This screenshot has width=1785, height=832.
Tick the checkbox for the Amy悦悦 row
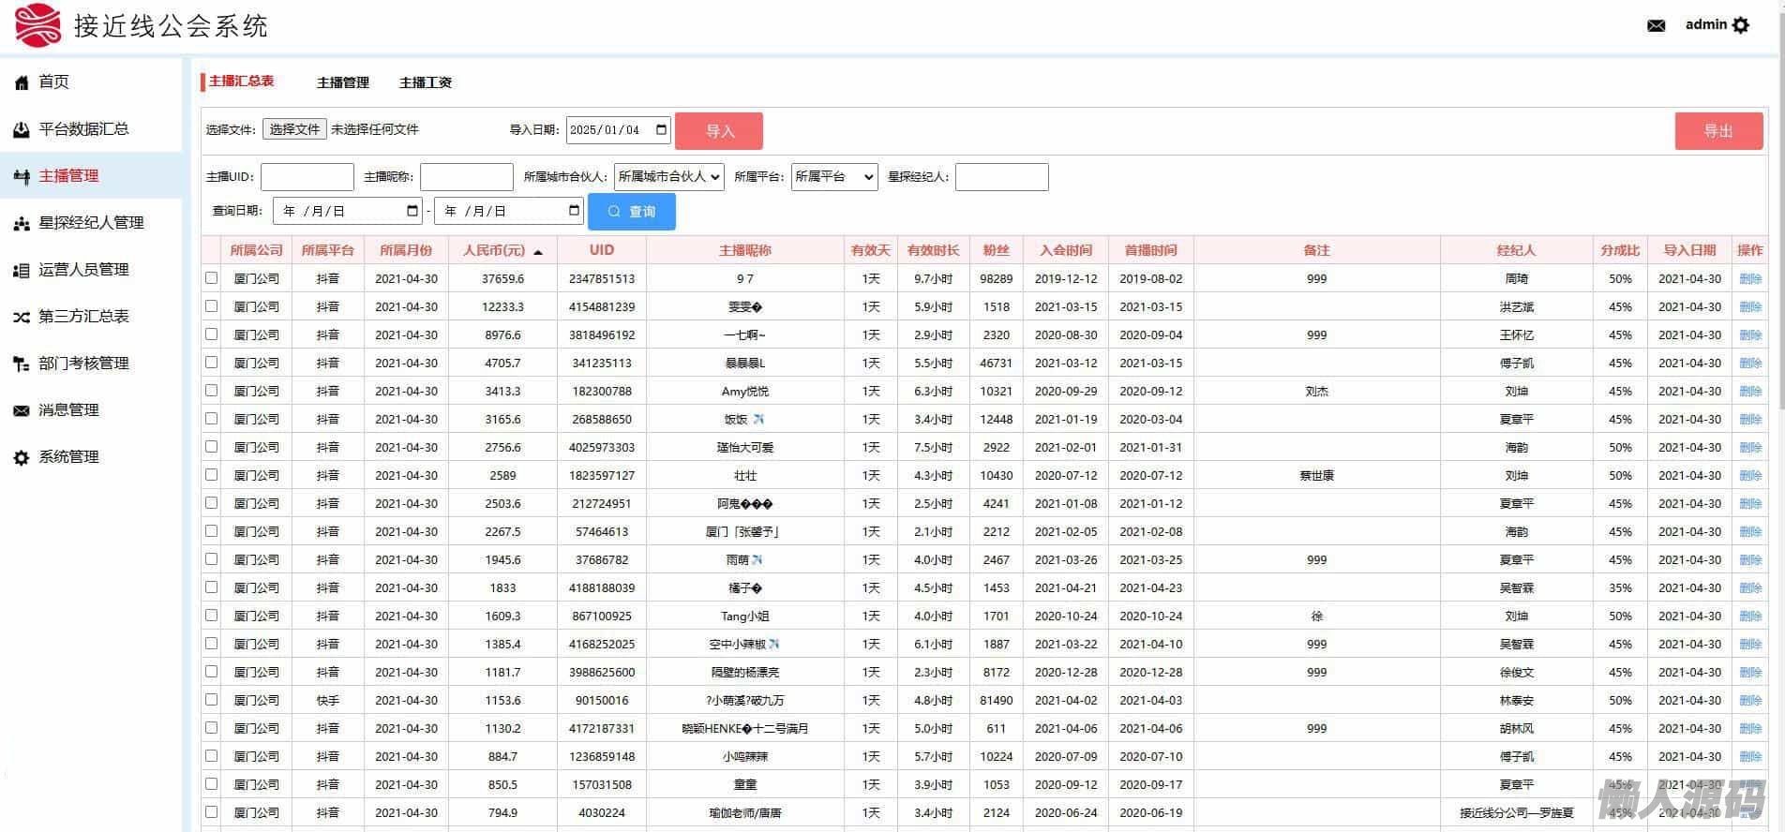[211, 391]
